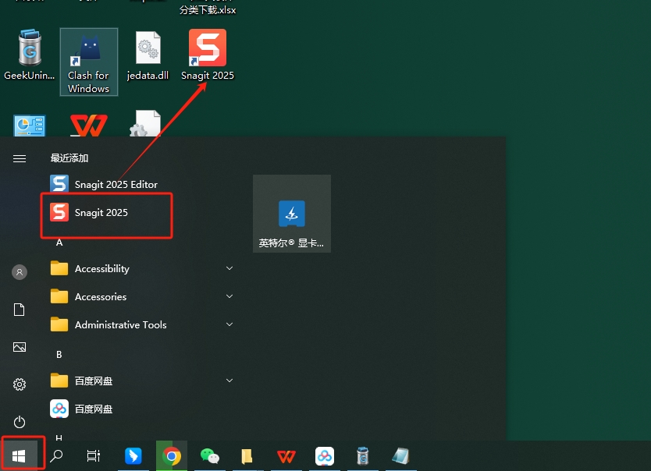Open Baidu Netdisk from the taskbar
Viewport: 651px width, 471px height.
click(x=325, y=456)
